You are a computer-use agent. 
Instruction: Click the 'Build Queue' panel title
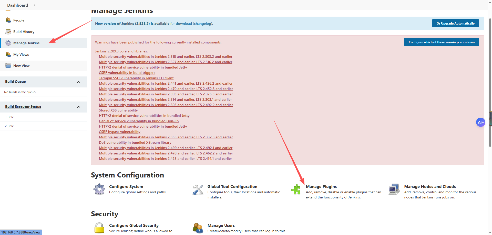click(15, 82)
